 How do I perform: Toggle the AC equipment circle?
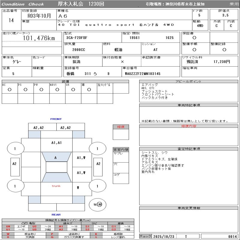(x=10, y=89)
